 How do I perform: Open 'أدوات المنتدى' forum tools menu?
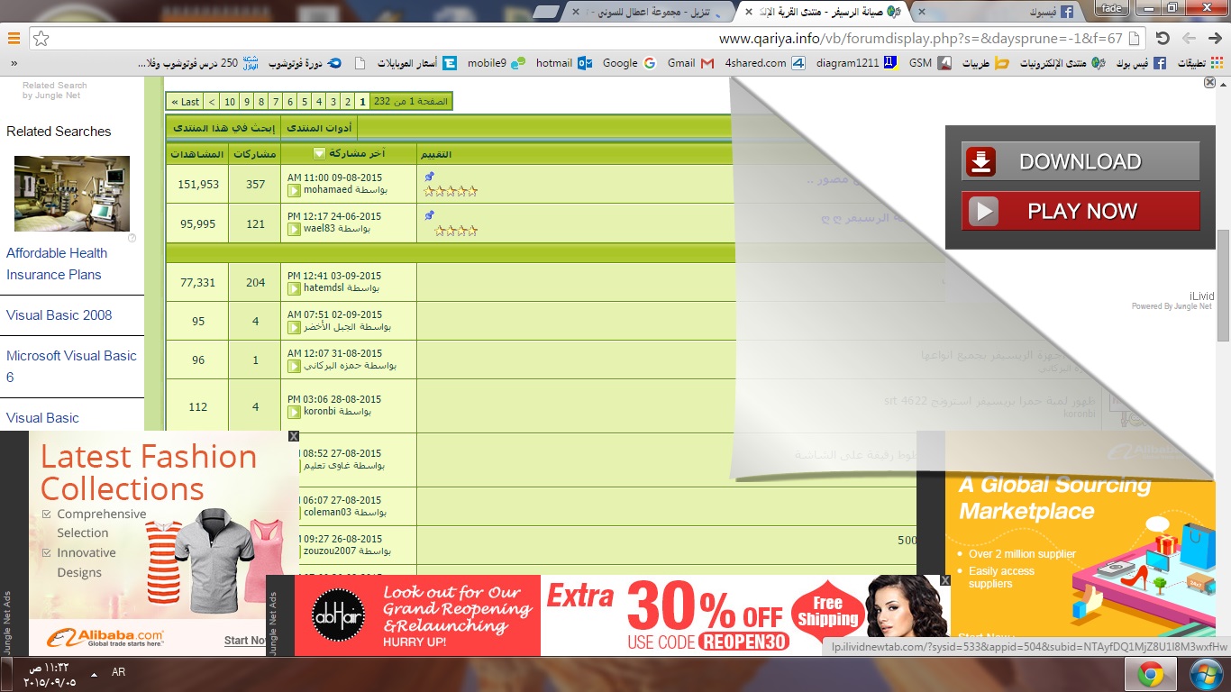click(320, 128)
